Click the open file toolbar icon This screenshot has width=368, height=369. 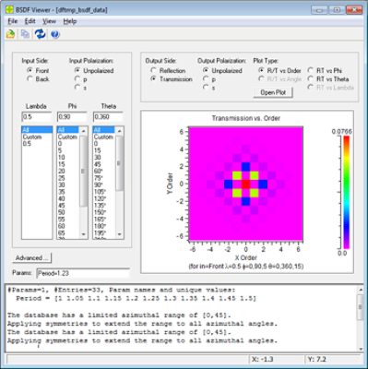[x=11, y=34]
